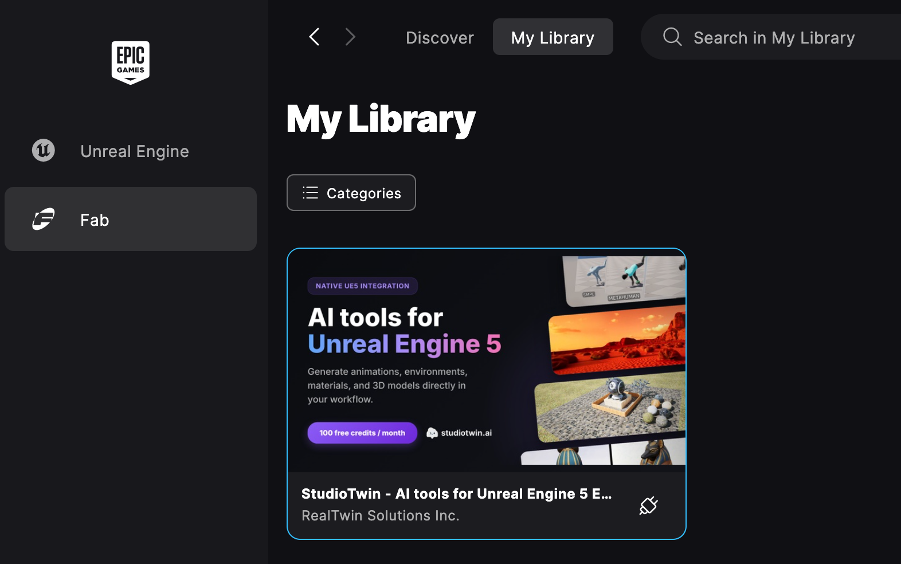
Task: Click the 100 free credits / month badge
Action: 362,433
